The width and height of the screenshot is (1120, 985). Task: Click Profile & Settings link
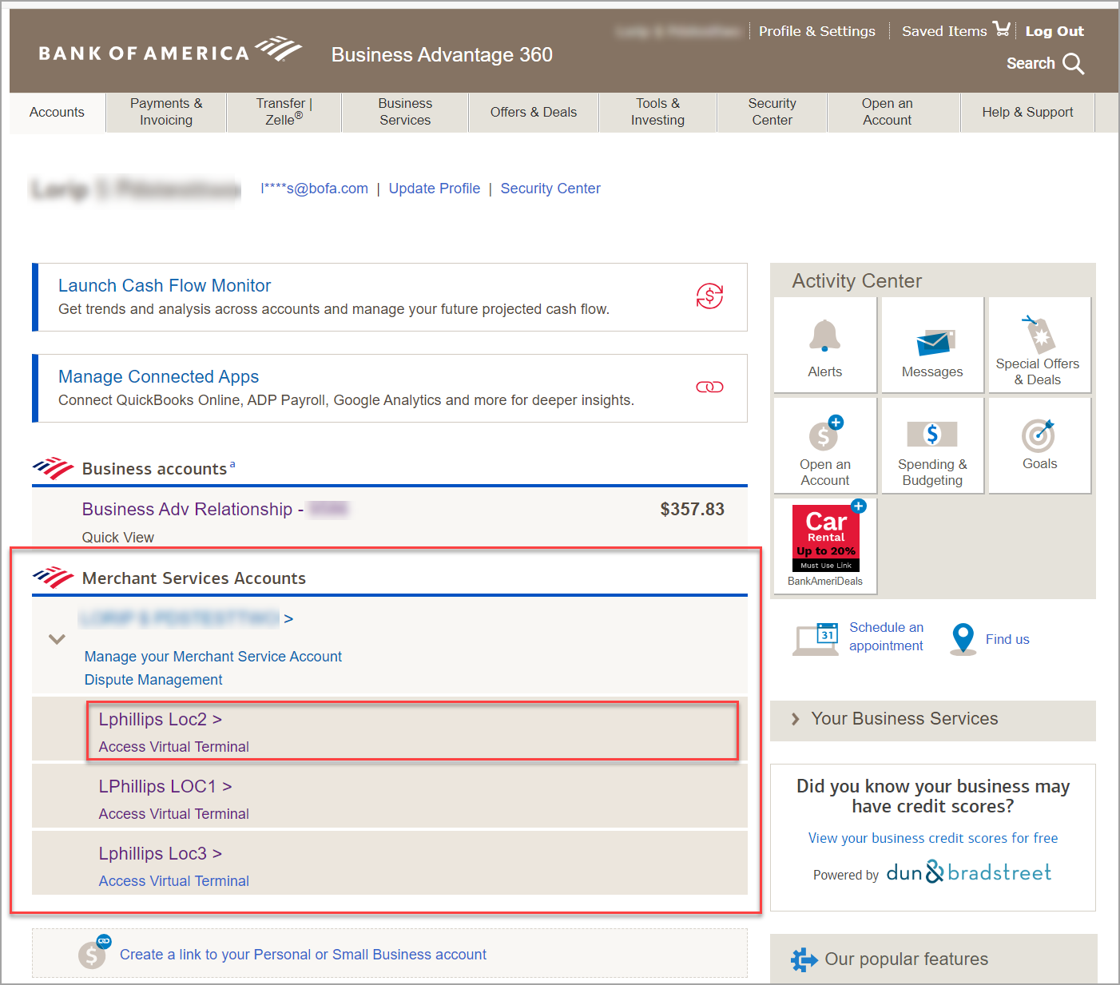pos(817,31)
